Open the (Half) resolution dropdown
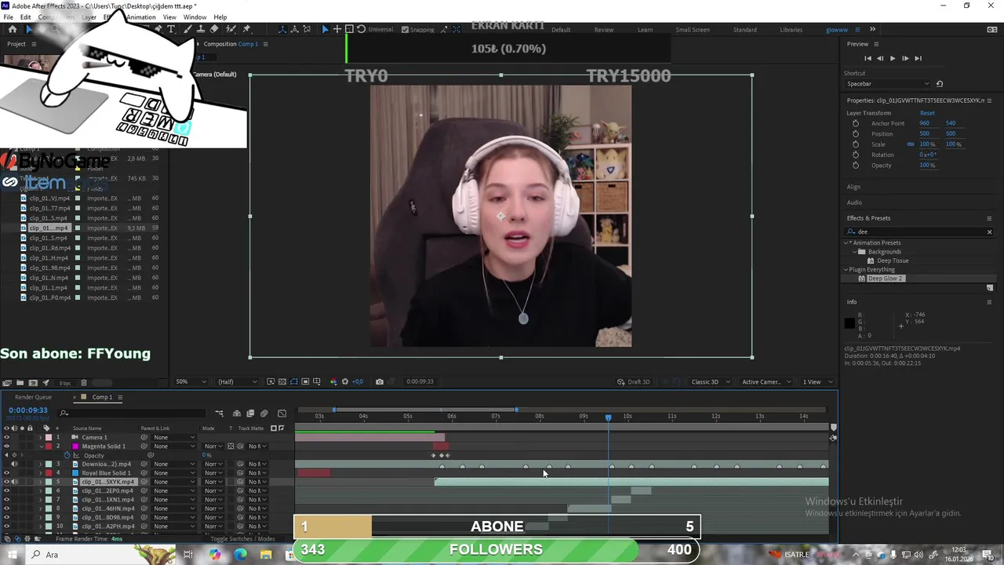The image size is (1004, 565). click(x=237, y=381)
